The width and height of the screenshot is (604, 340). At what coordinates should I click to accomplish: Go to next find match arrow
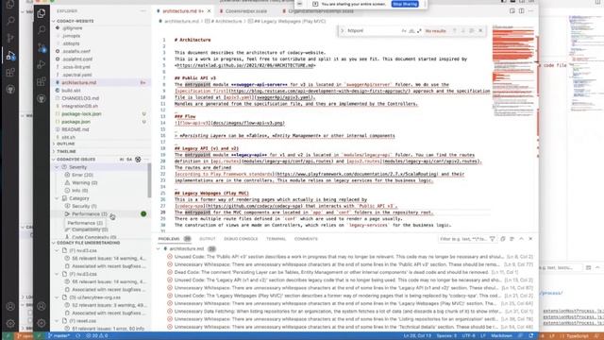pyautogui.click(x=463, y=30)
